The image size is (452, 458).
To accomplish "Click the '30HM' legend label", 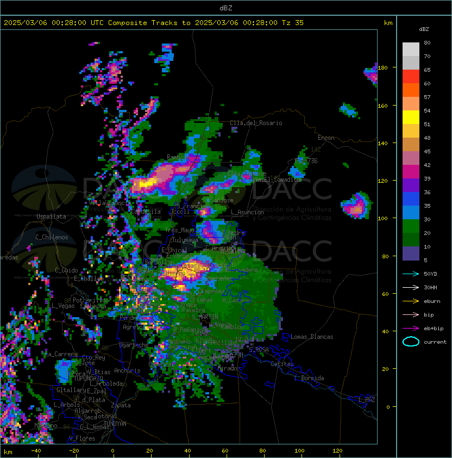I will tap(430, 287).
